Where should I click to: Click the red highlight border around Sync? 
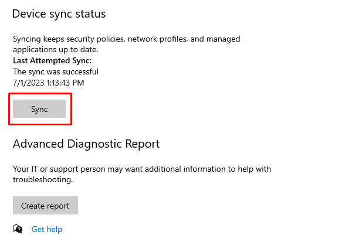point(40,94)
